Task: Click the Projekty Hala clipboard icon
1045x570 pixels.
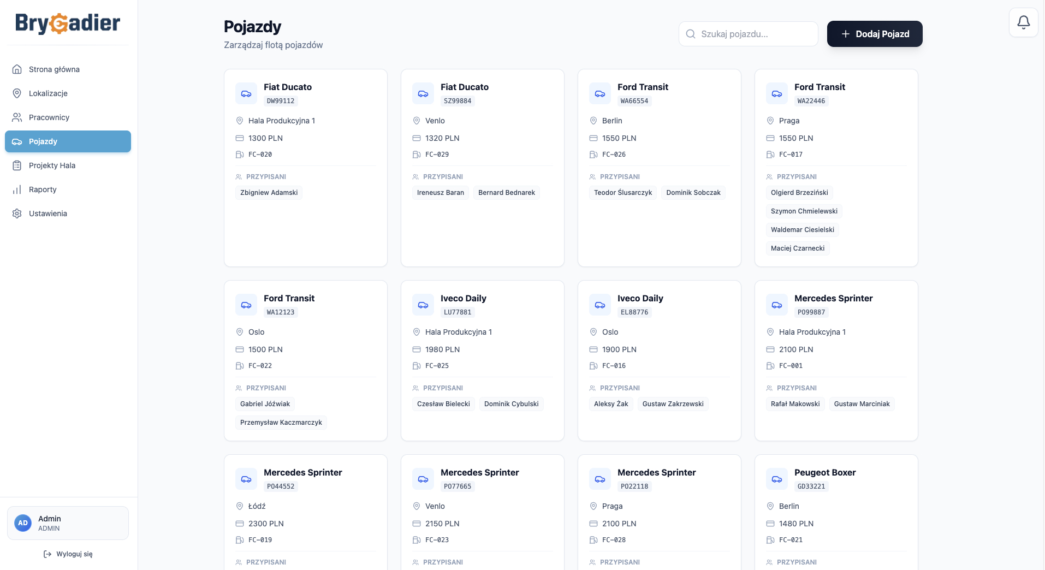Action: (x=17, y=165)
